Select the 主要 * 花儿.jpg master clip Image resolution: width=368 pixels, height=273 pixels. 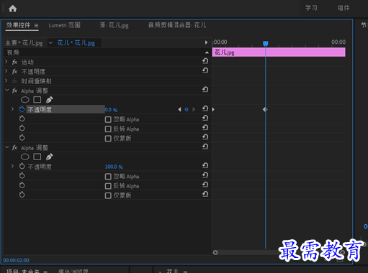click(x=24, y=43)
